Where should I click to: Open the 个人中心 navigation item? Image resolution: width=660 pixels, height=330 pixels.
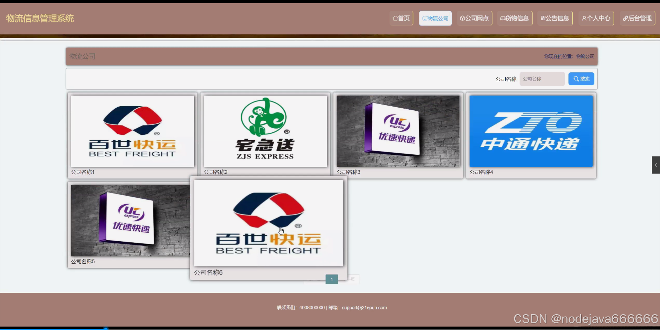(x=596, y=18)
